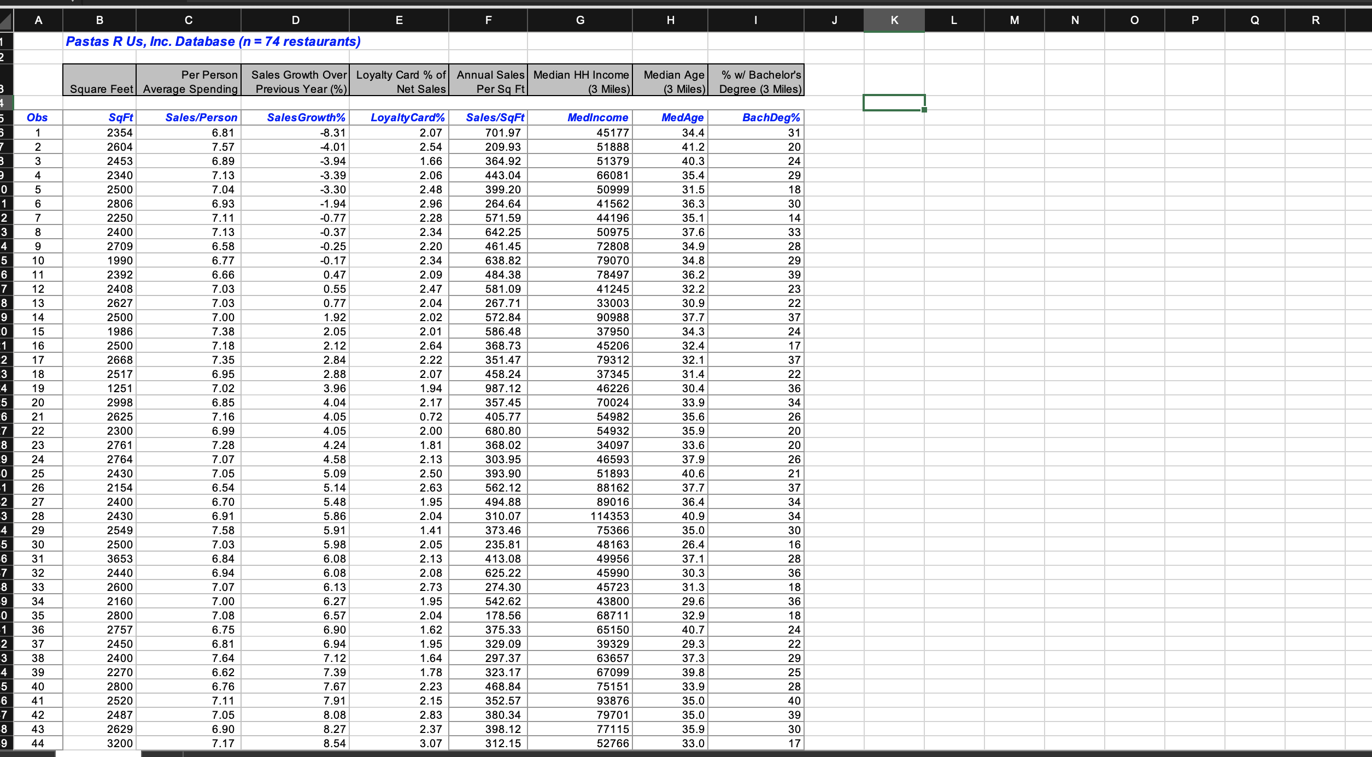
Task: Click the Obs label cell
Action: tap(38, 117)
